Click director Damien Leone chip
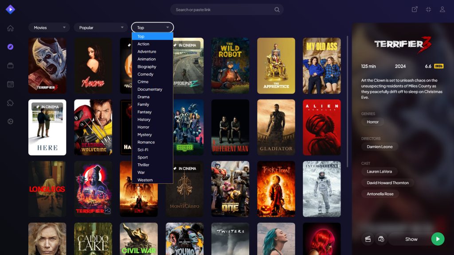The image size is (454, 255). point(380,147)
